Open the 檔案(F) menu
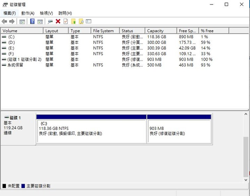Viewport: 250px width, 196px height. pos(10,13)
